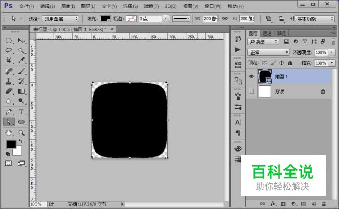The image size is (339, 209).
Task: Open the Paragraph panel icon
Action: tap(238, 133)
